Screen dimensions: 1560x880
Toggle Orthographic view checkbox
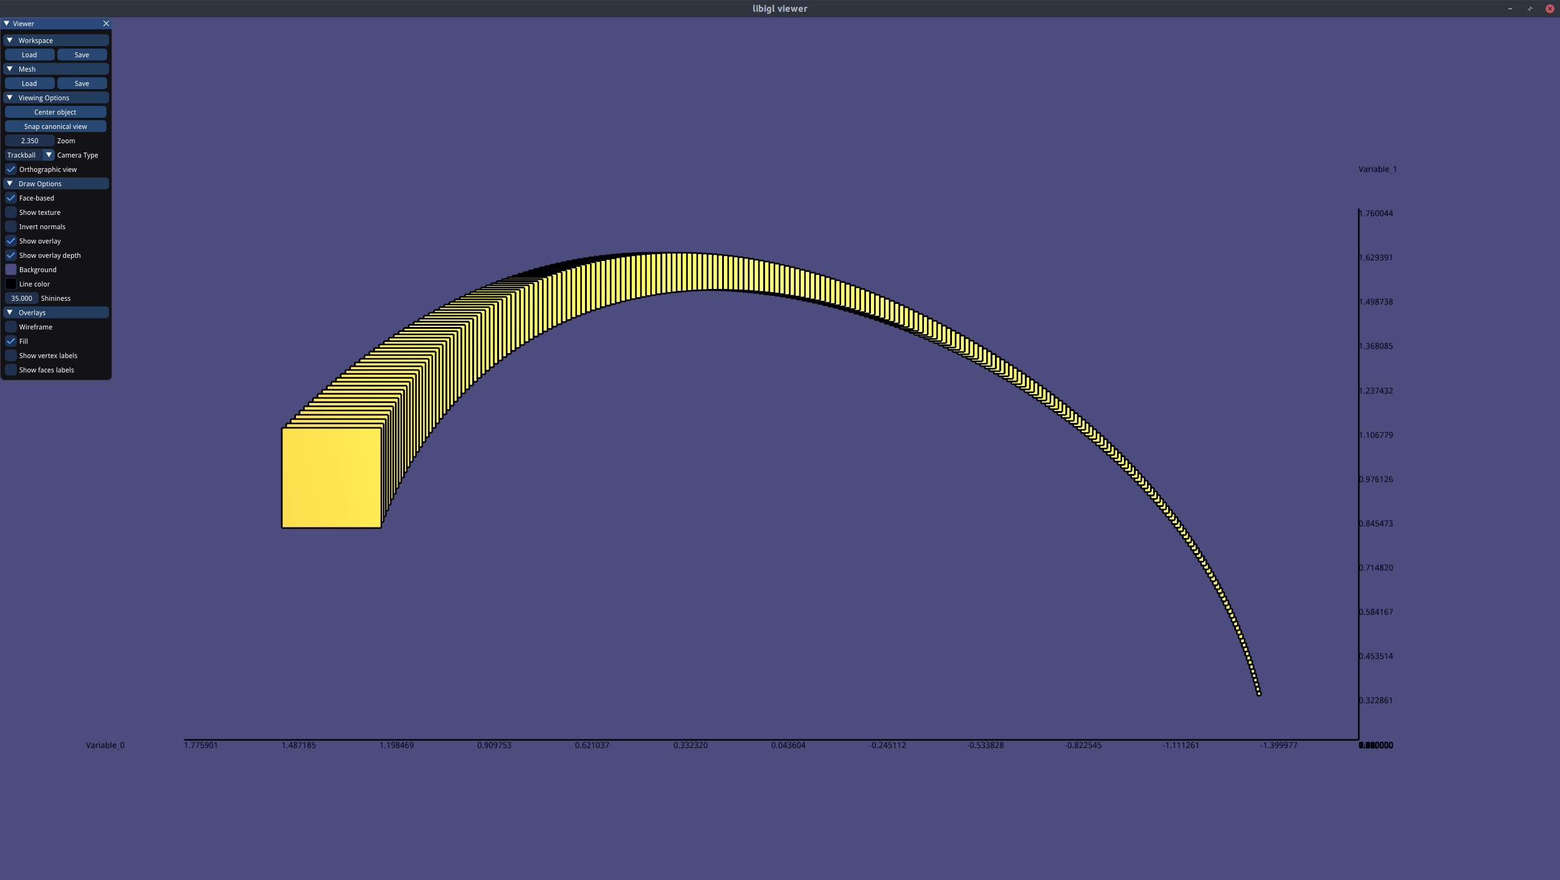tap(11, 169)
